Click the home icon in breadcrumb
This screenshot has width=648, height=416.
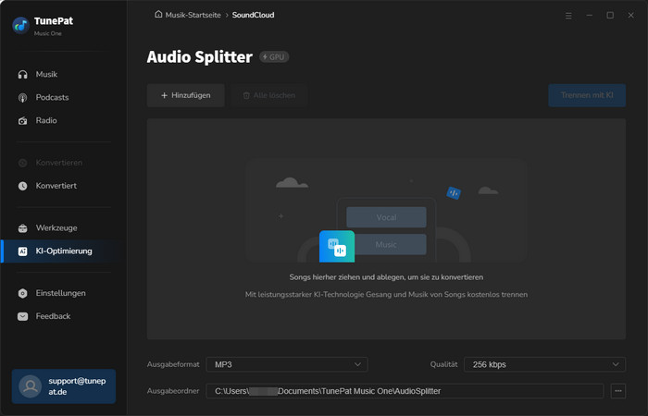point(158,15)
